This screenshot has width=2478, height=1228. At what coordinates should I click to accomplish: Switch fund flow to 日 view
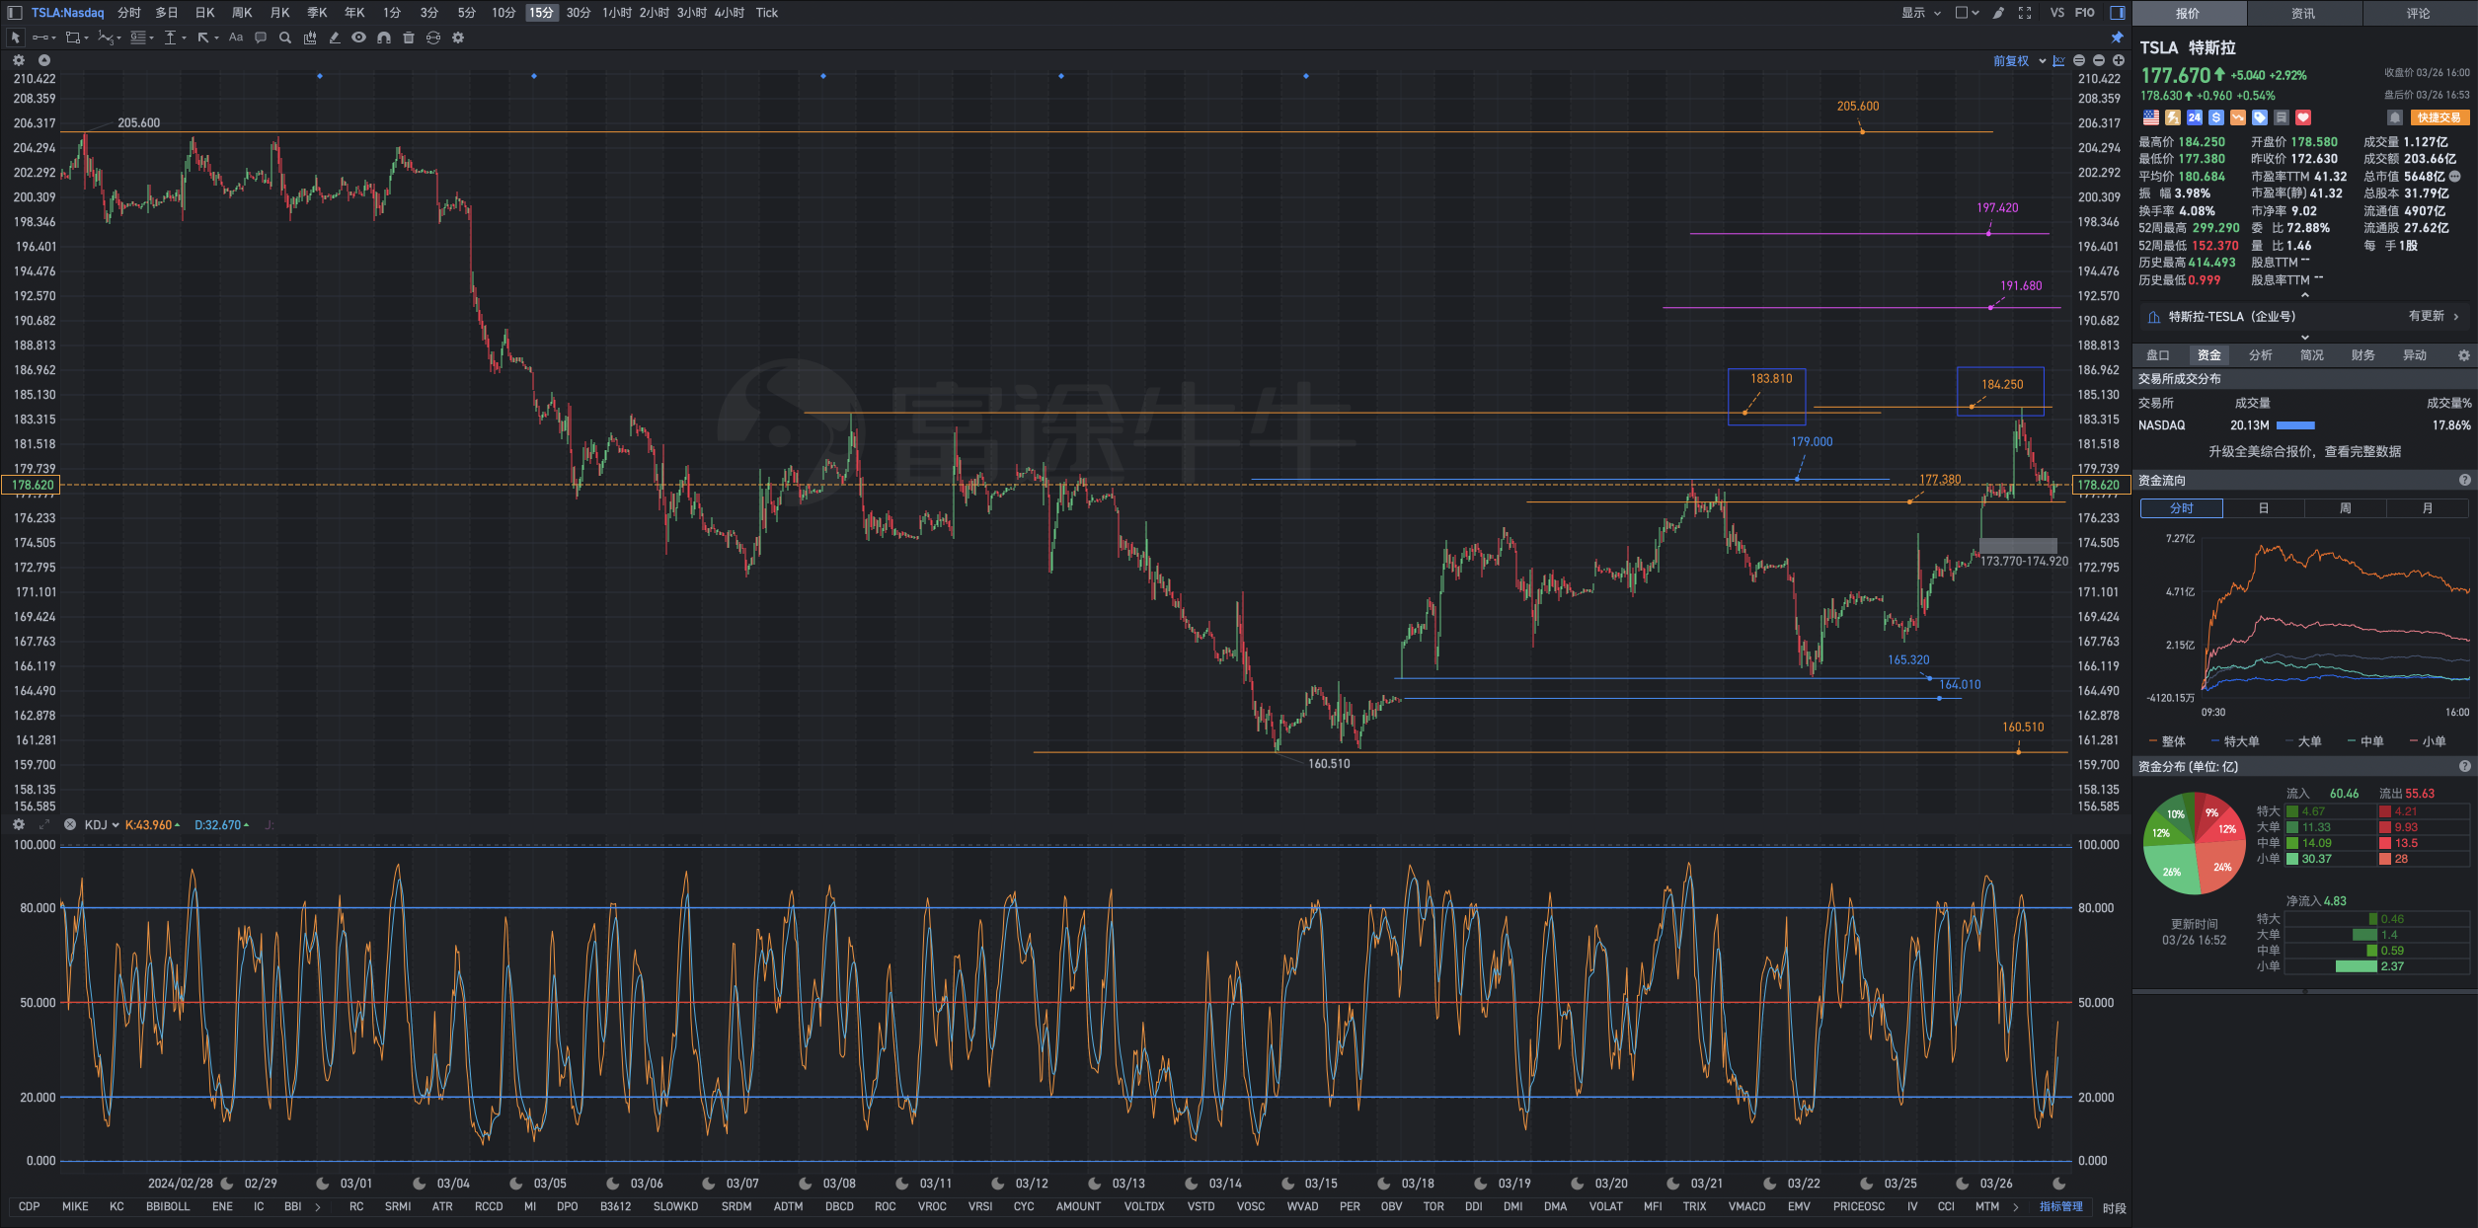click(2264, 508)
